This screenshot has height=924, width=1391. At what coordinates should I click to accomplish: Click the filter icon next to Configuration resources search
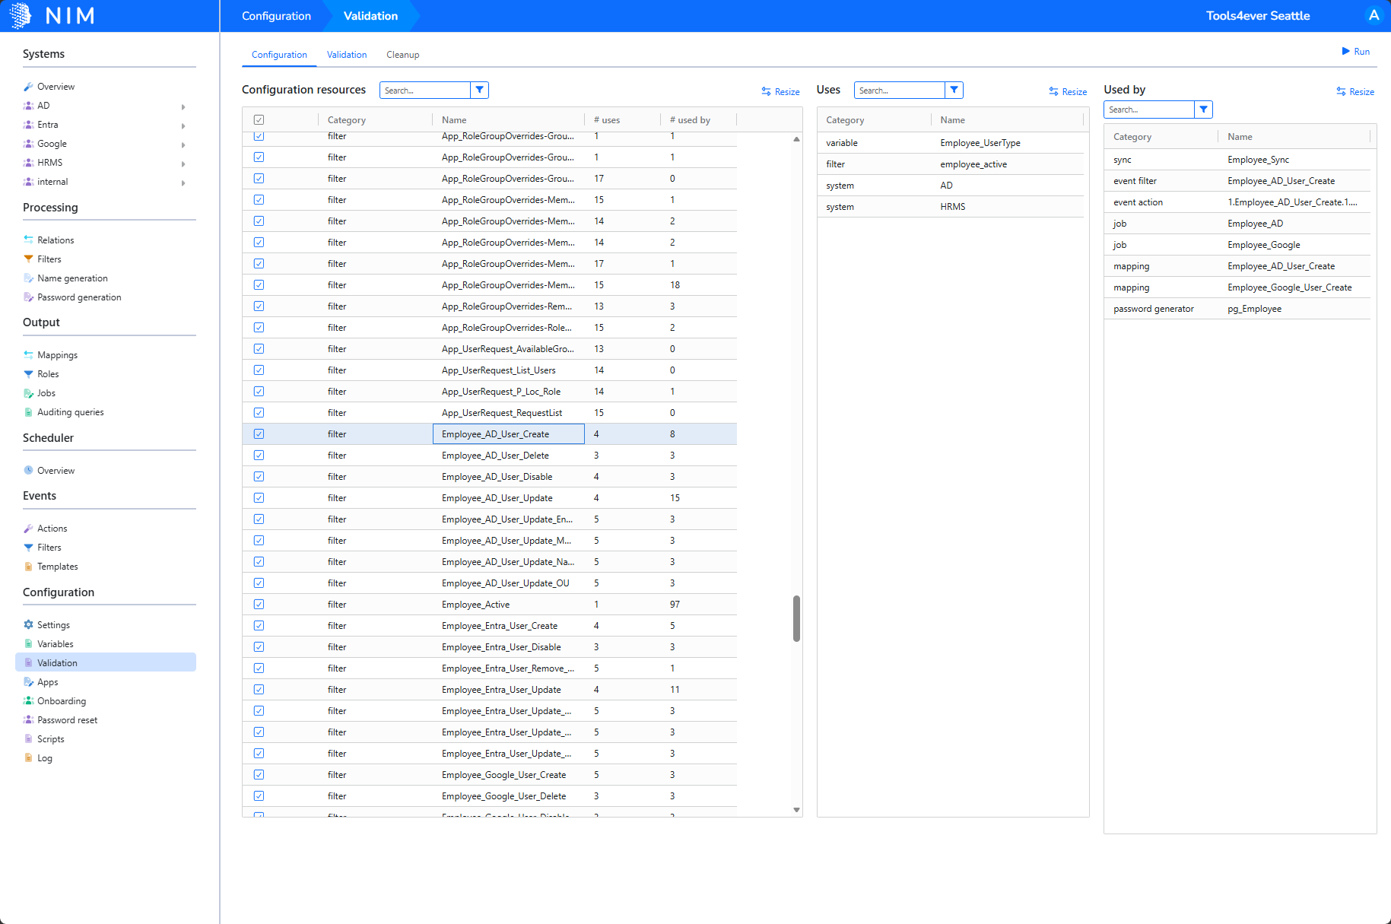point(479,90)
